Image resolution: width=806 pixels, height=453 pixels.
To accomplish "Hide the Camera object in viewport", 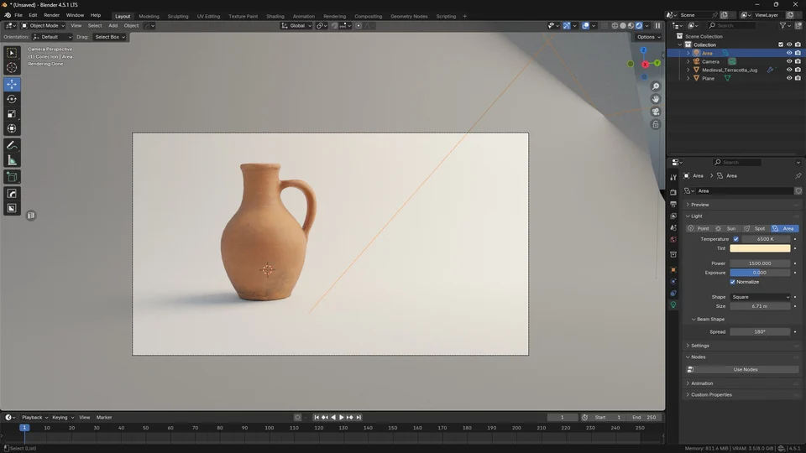I will coord(789,61).
